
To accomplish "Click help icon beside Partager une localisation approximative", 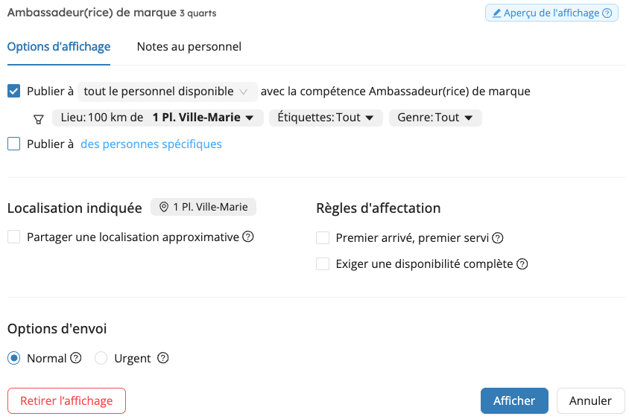I will coord(248,237).
